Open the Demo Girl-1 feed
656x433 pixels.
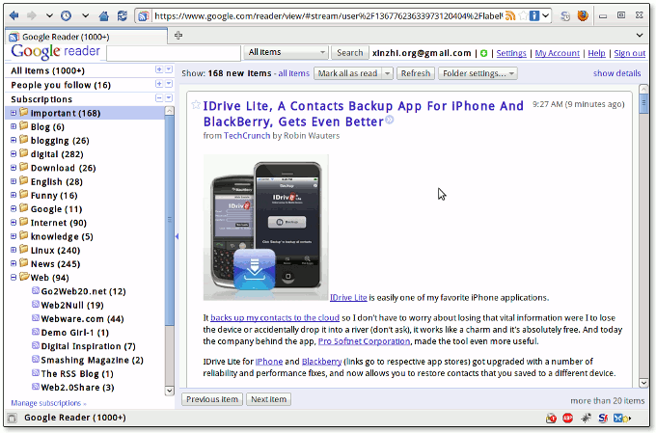click(x=75, y=333)
